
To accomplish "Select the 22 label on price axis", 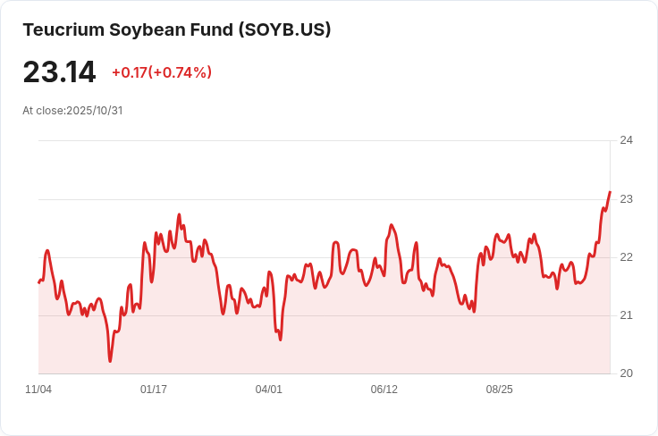I will point(626,257).
